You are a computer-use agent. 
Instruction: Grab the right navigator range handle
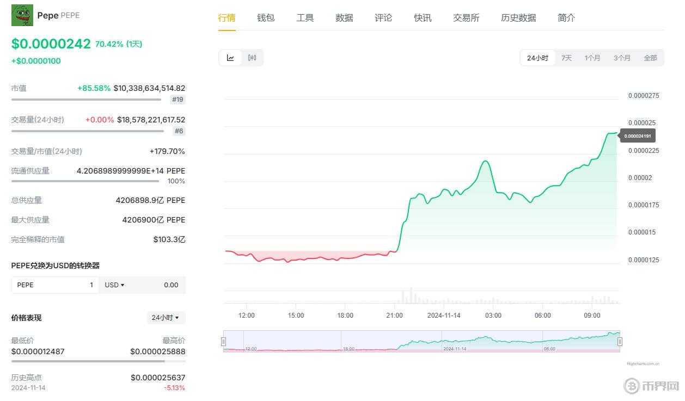pos(620,342)
